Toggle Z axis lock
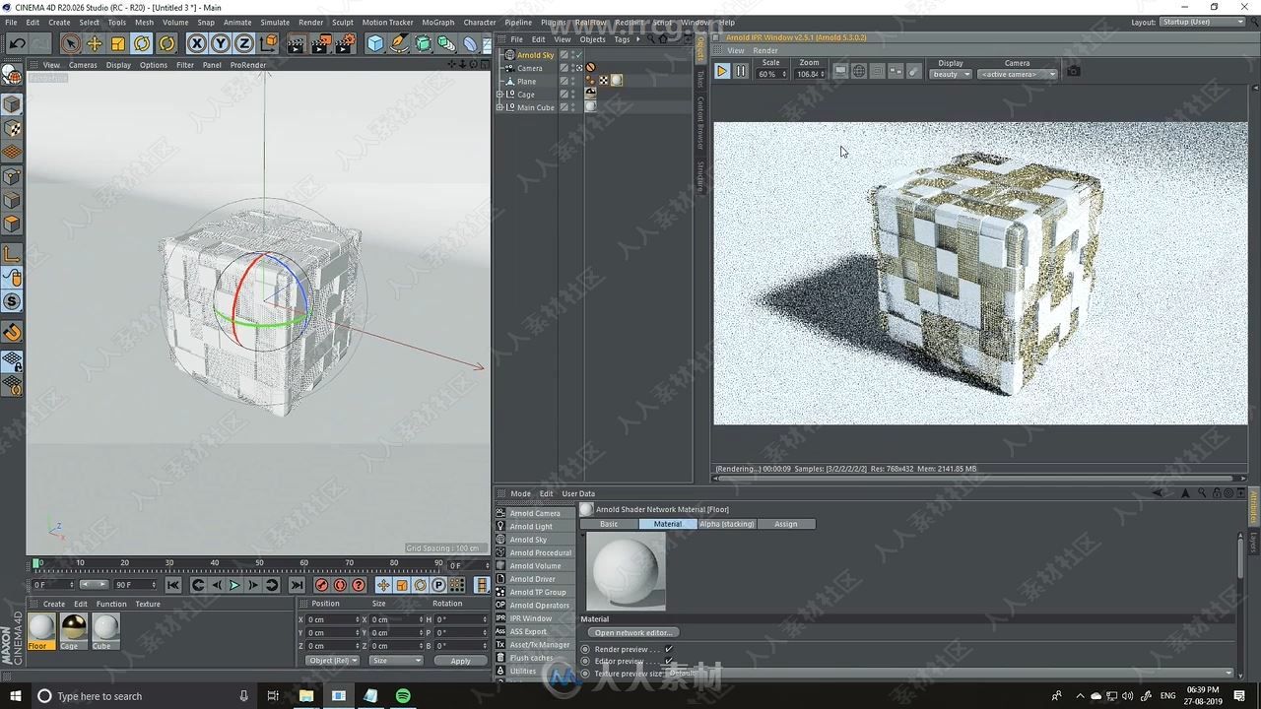 [x=243, y=43]
